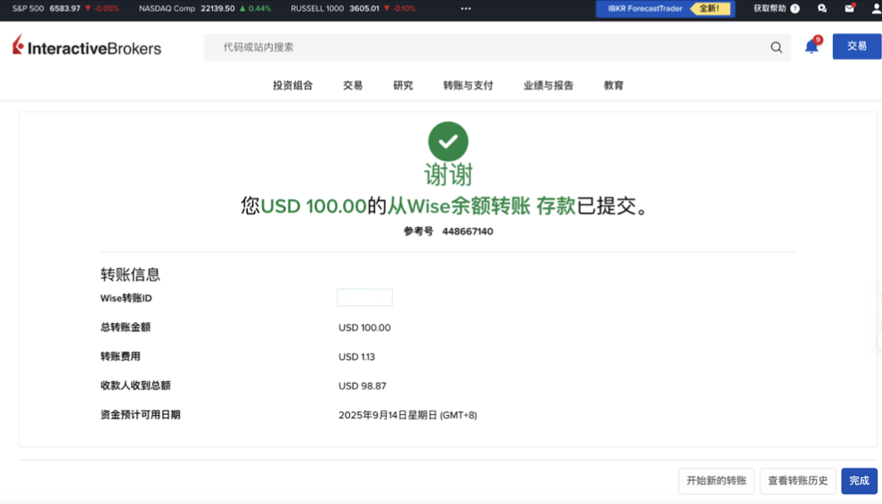Focus the 代码或站内搜索 search field
This screenshot has height=504, width=882.
490,47
